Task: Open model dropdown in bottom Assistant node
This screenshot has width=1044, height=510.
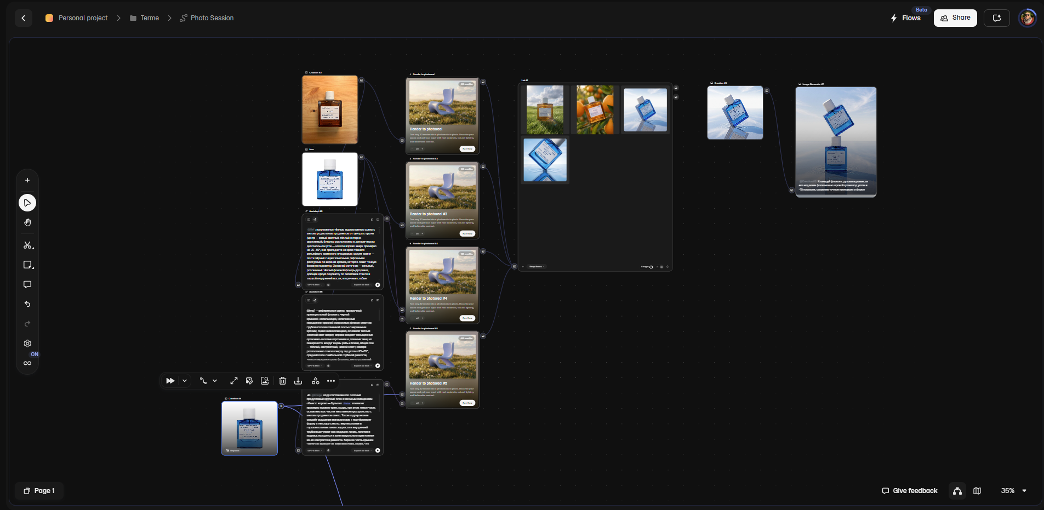Action: (x=315, y=450)
